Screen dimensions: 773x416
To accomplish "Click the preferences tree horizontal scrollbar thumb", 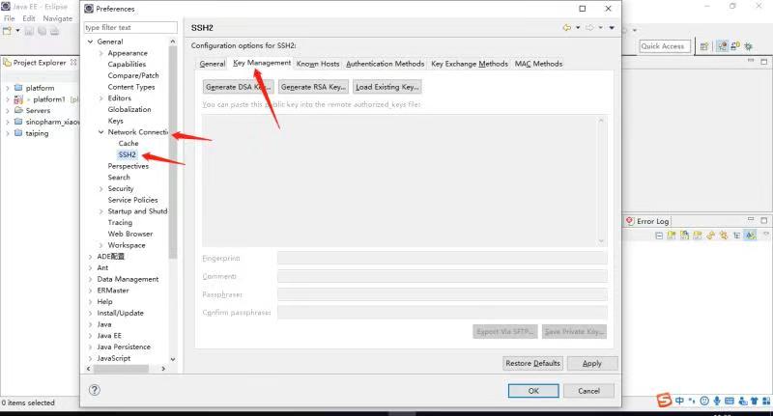I will 122,369.
